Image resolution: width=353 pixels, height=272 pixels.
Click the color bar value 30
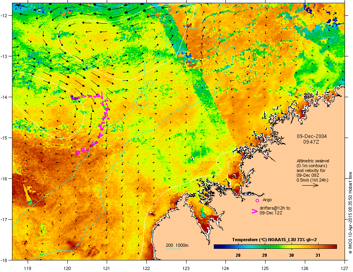click(291, 255)
